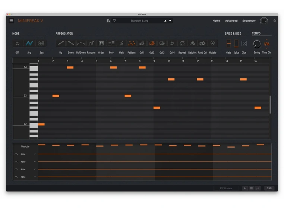Enable Arp mode

[29, 44]
